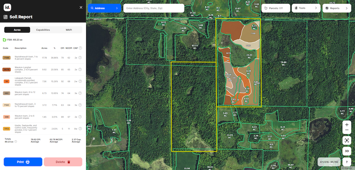The height and width of the screenshot is (170, 355).
Task: Print the soil report
Action: pos(23,162)
